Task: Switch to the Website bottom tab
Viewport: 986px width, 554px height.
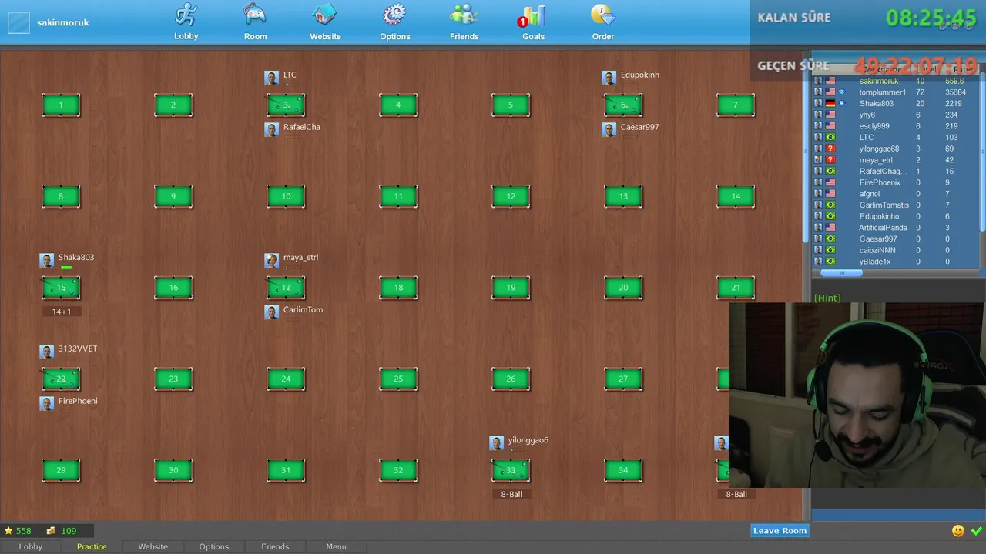Action: pyautogui.click(x=153, y=546)
